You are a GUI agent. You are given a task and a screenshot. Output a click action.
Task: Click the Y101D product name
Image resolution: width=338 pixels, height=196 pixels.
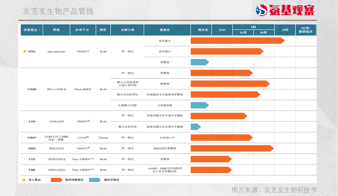point(32,89)
